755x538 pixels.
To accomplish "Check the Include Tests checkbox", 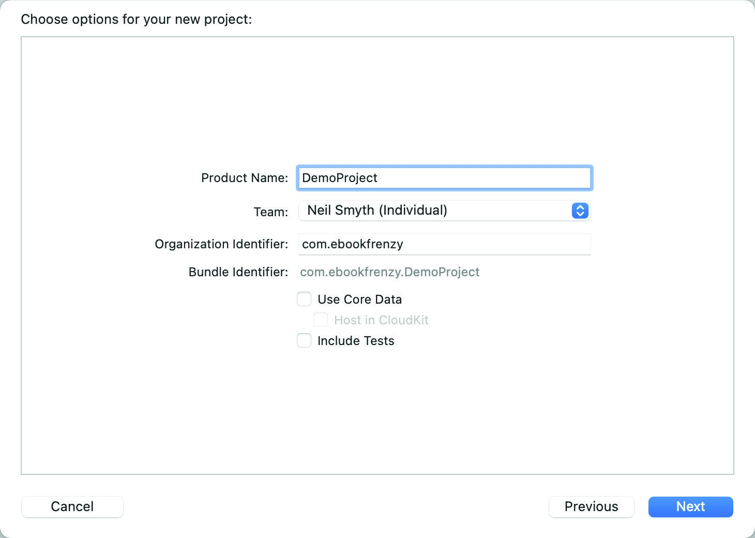I will pyautogui.click(x=304, y=340).
